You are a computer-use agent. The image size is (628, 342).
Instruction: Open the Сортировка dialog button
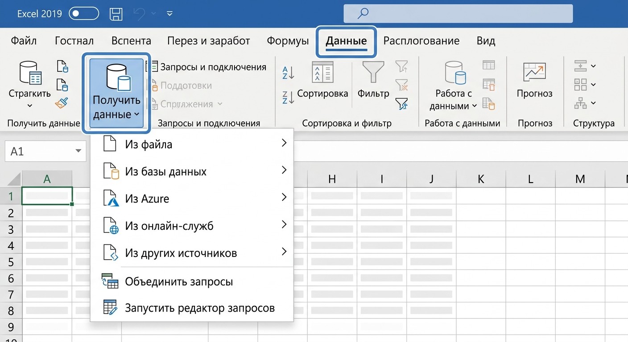coord(322,81)
